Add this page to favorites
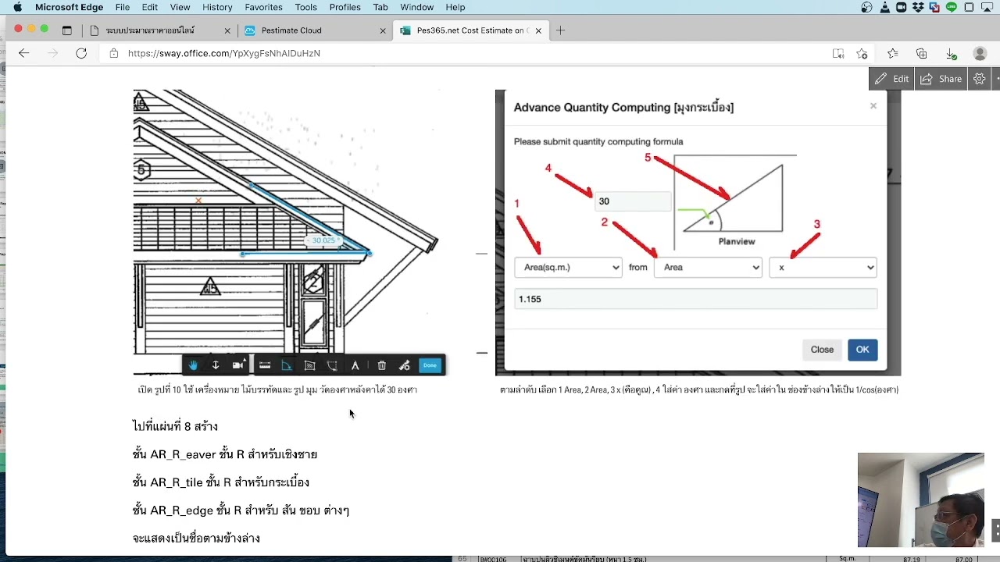Viewport: 1000px width, 562px height. click(x=862, y=53)
